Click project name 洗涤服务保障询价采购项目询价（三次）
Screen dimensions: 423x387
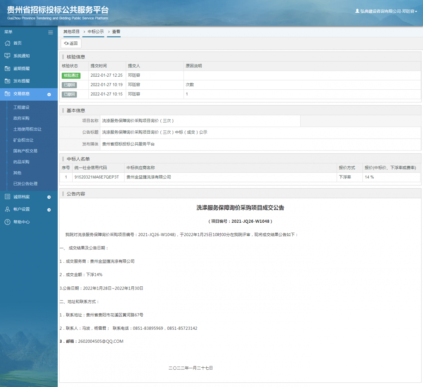pos(138,121)
